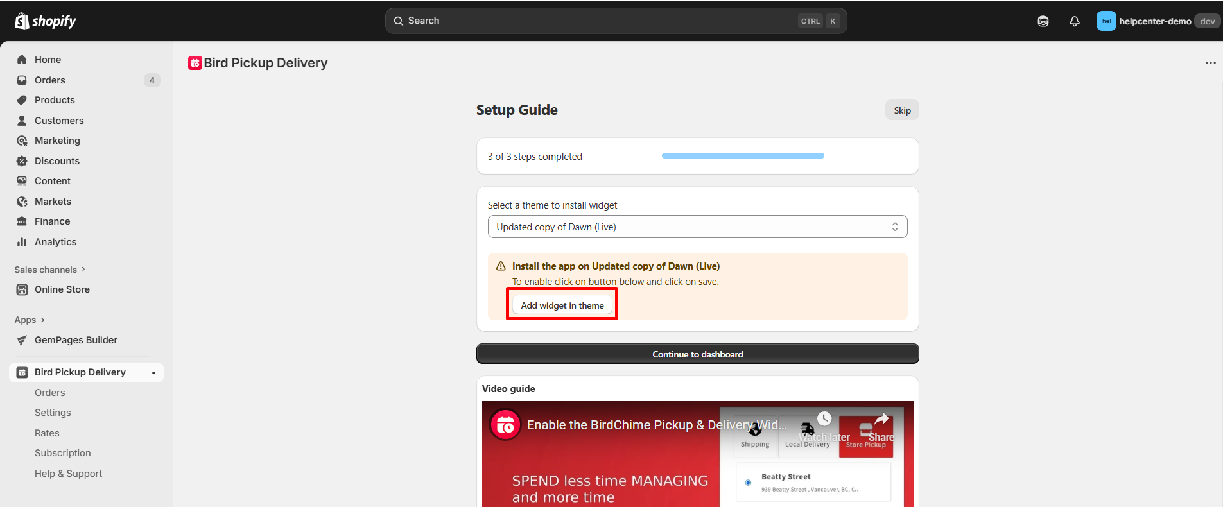
Task: Go to the Rates menu item
Action: (47, 433)
